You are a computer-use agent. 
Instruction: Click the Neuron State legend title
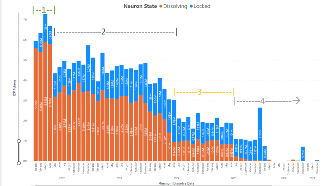(140, 6)
